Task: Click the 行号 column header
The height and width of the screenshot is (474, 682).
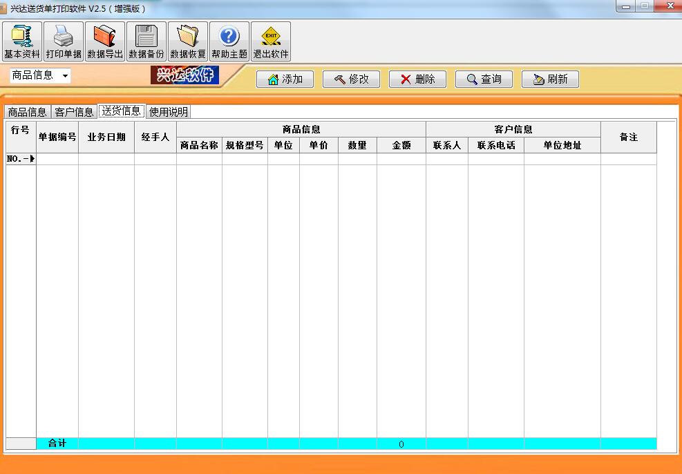Action: click(x=21, y=137)
